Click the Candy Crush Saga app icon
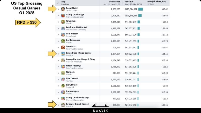 (63, 16)
